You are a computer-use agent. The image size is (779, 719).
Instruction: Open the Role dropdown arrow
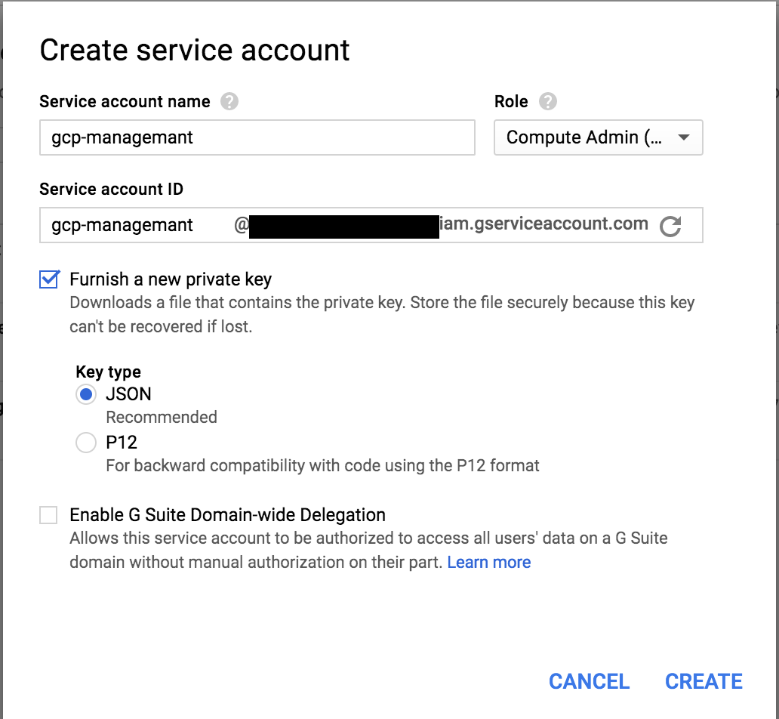683,137
